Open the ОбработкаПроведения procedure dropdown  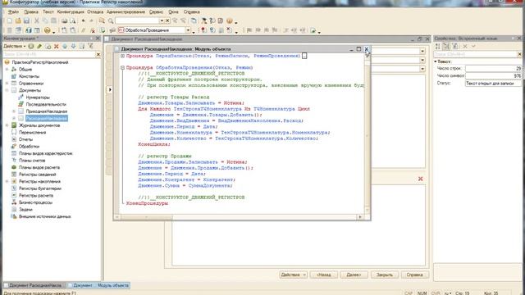(188, 30)
